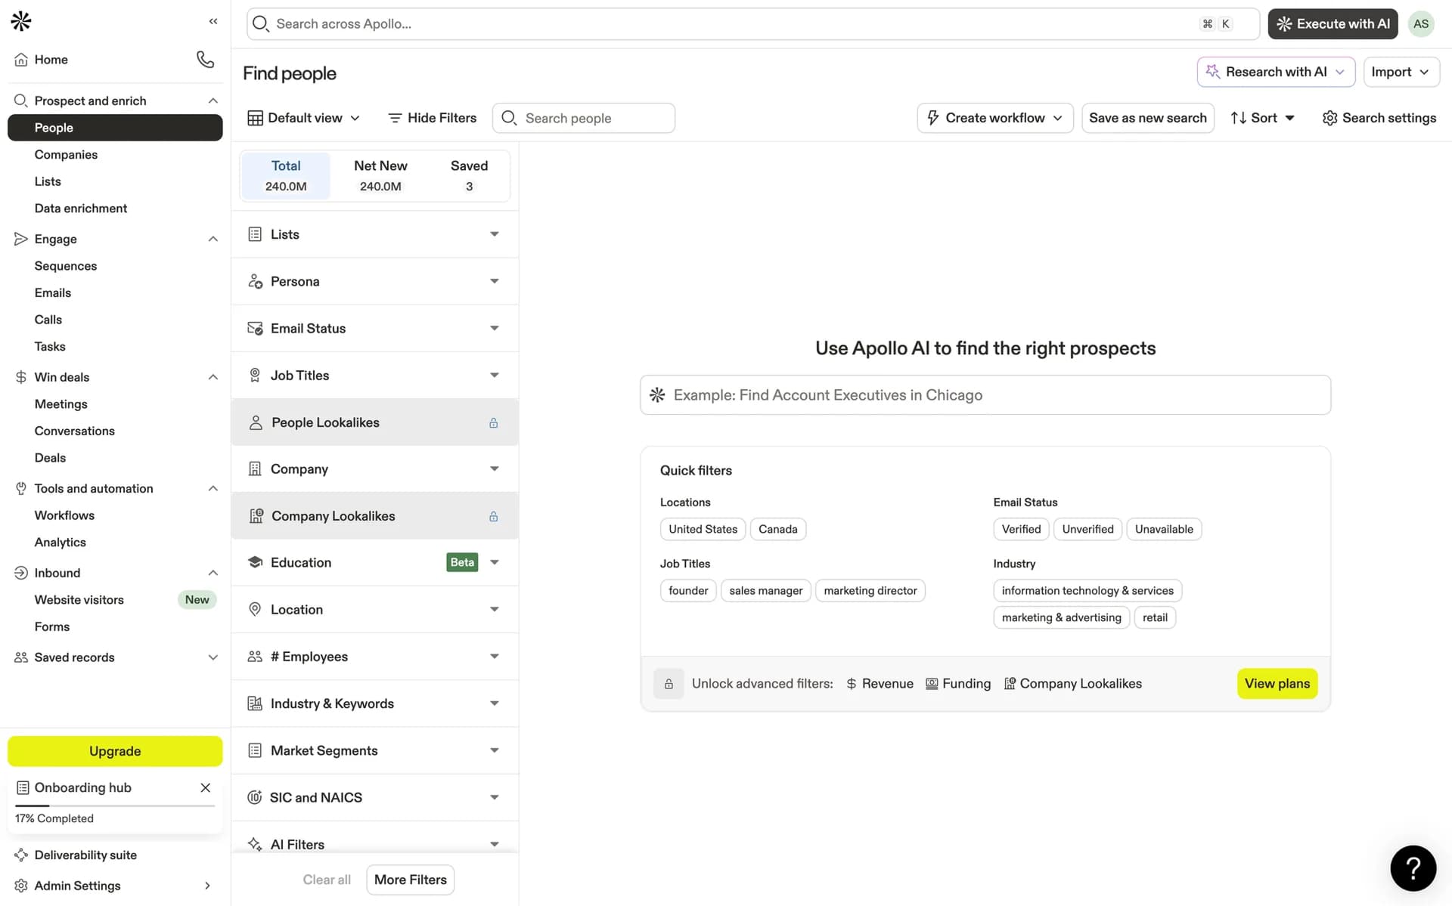The image size is (1452, 906).
Task: Expand the Saved records section
Action: [213, 657]
